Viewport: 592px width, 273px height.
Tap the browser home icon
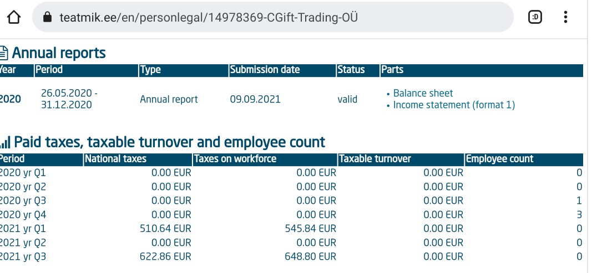pyautogui.click(x=14, y=18)
